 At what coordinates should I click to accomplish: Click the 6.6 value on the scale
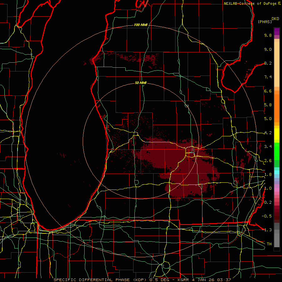(268, 91)
